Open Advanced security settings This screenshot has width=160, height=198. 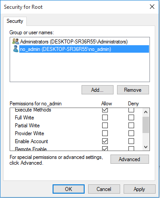[x=130, y=159]
